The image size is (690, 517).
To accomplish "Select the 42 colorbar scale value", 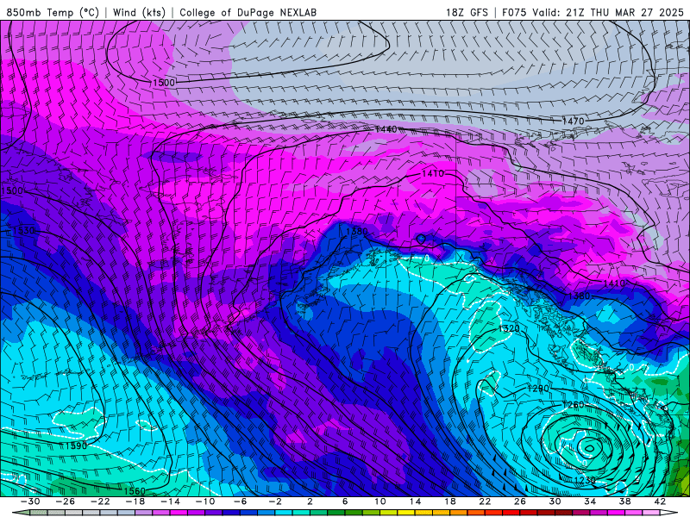I will (660, 501).
